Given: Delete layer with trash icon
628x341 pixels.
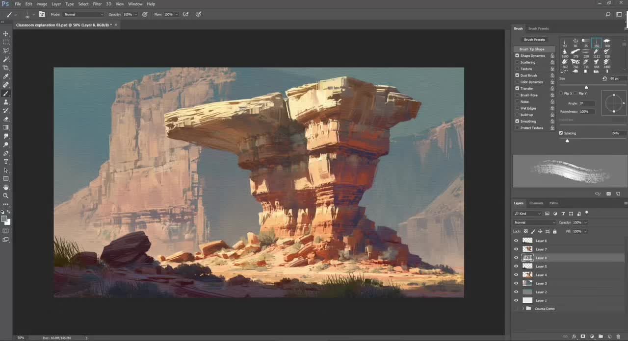Looking at the screenshot, I should pyautogui.click(x=618, y=337).
